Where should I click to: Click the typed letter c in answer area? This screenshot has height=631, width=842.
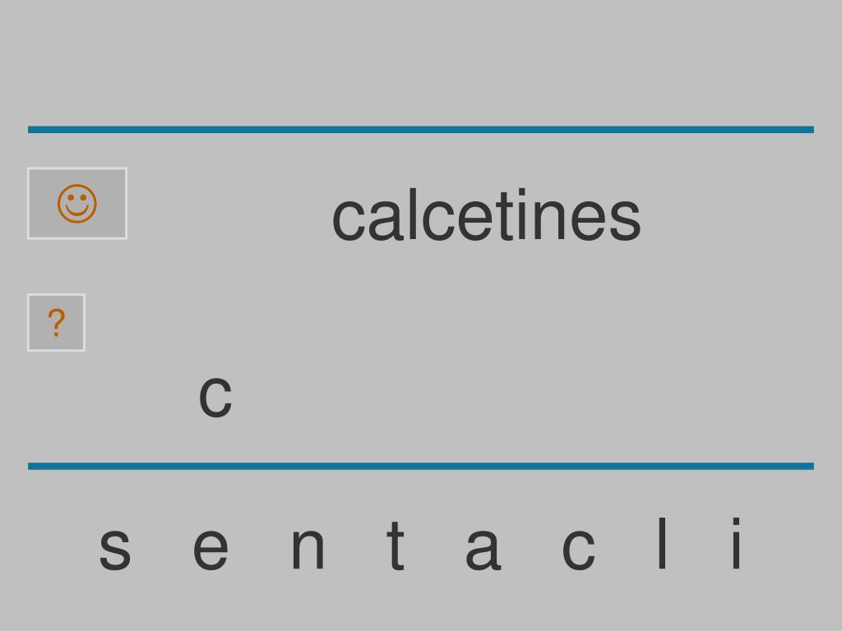[x=215, y=397]
